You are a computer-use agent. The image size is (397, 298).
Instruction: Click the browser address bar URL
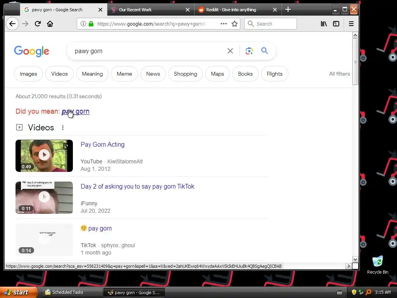[151, 24]
